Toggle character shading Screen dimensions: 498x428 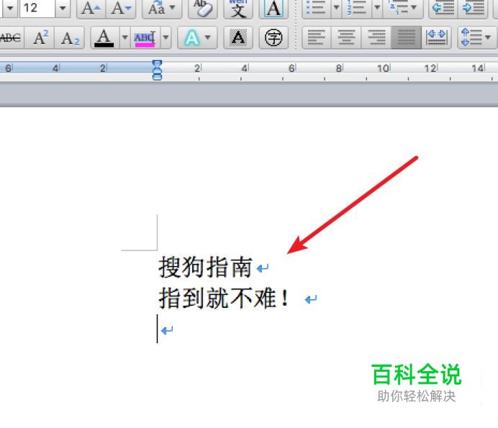point(238,37)
